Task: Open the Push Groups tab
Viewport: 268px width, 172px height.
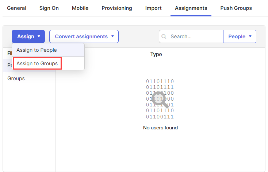Action: click(x=236, y=8)
